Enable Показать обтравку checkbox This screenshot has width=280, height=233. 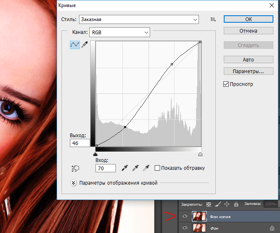[157, 168]
